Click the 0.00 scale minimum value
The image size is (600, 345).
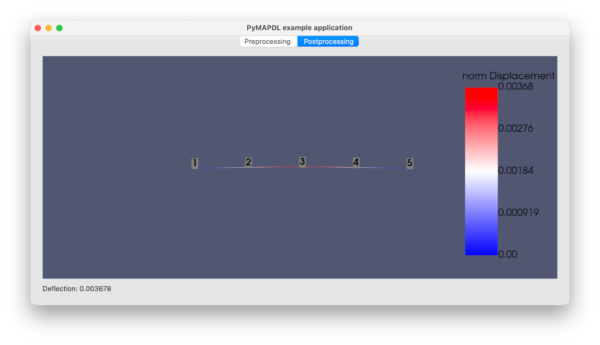coord(508,254)
